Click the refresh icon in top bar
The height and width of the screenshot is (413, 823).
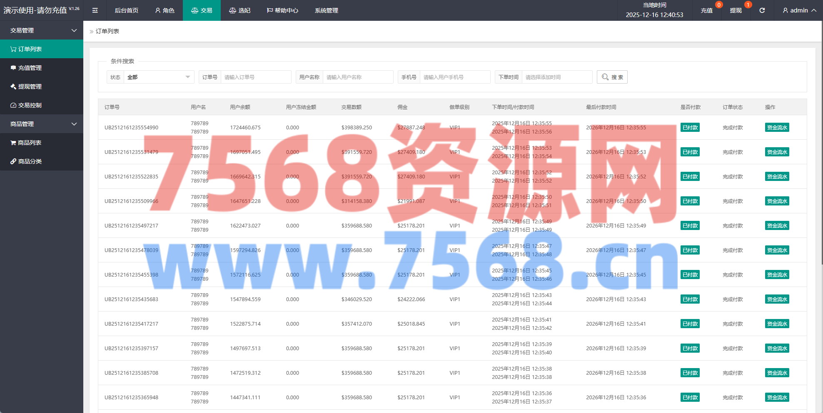762,10
